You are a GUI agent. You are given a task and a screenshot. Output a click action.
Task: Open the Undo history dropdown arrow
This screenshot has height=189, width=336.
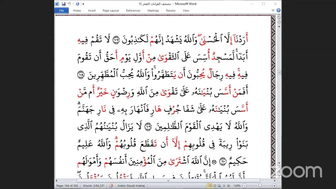(73, 4)
